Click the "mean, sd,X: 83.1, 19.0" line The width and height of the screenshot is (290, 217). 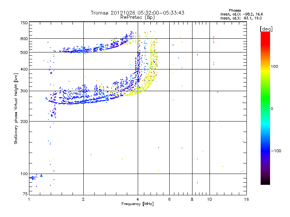click(x=241, y=18)
